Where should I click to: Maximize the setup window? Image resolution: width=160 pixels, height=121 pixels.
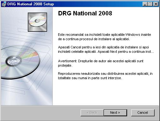click(x=150, y=4)
